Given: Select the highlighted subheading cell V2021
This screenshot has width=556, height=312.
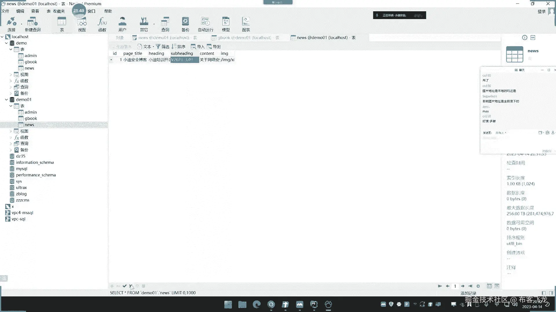Looking at the screenshot, I should 184,60.
